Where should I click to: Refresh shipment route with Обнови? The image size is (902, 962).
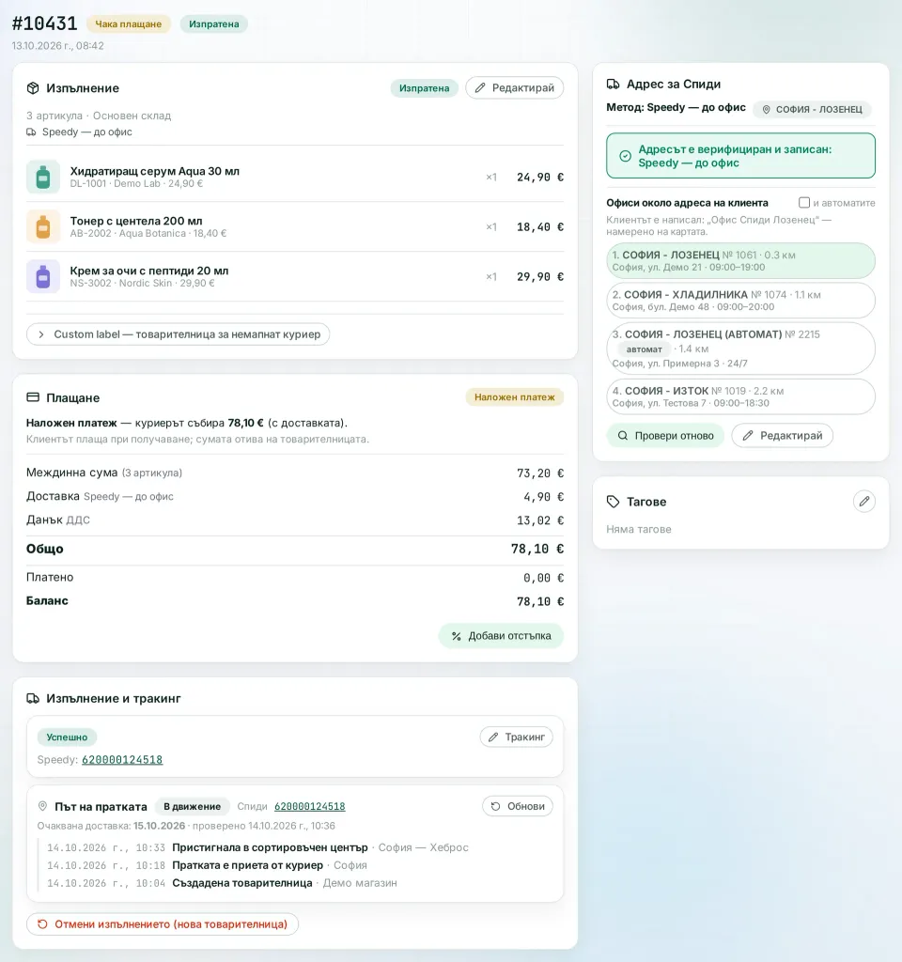(518, 806)
